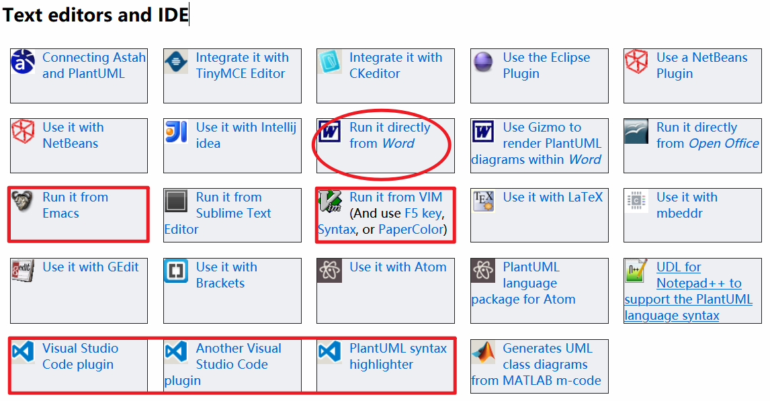
Task: Click the Eclipse sphere icon
Action: [483, 62]
